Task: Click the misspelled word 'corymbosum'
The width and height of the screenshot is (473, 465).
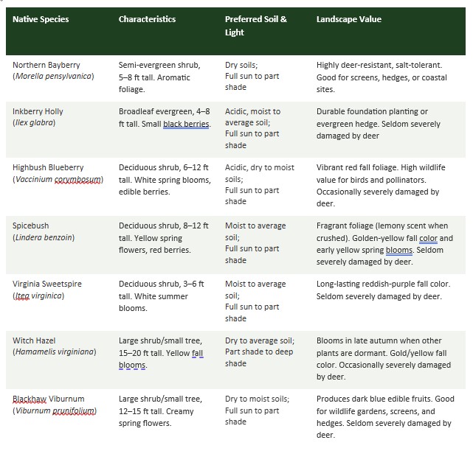Action: click(77, 180)
